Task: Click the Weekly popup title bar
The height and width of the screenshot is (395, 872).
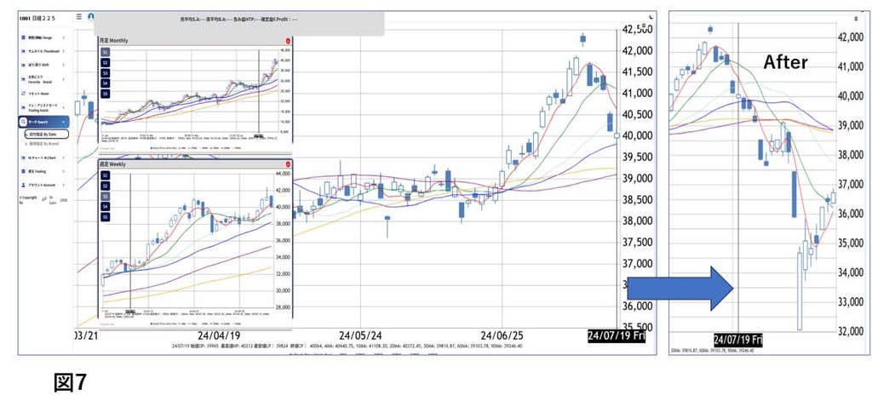Action: coord(195,164)
